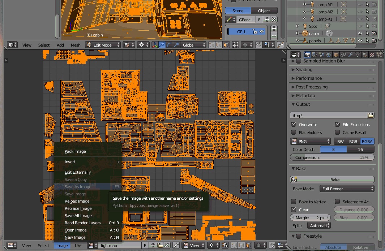Open image file browser icon next to lightmap
385x251 pixels.
[x=160, y=245]
